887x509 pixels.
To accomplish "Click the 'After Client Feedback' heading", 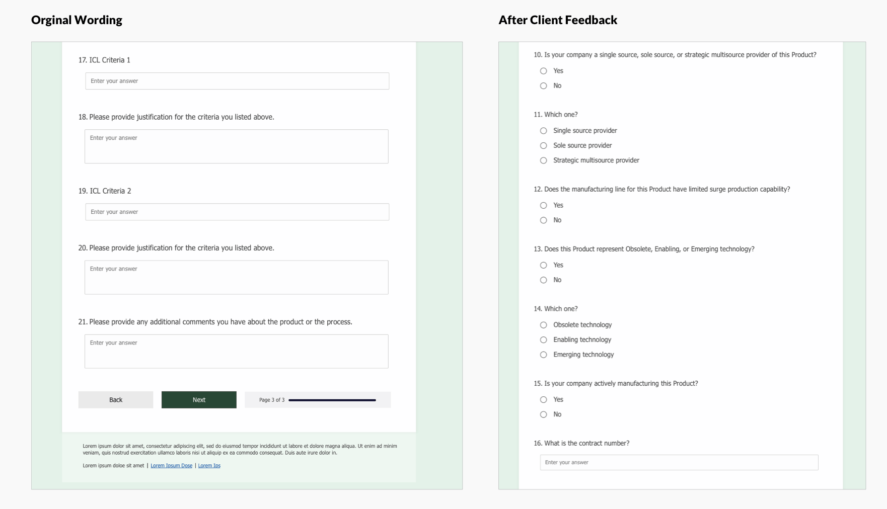I will 558,20.
